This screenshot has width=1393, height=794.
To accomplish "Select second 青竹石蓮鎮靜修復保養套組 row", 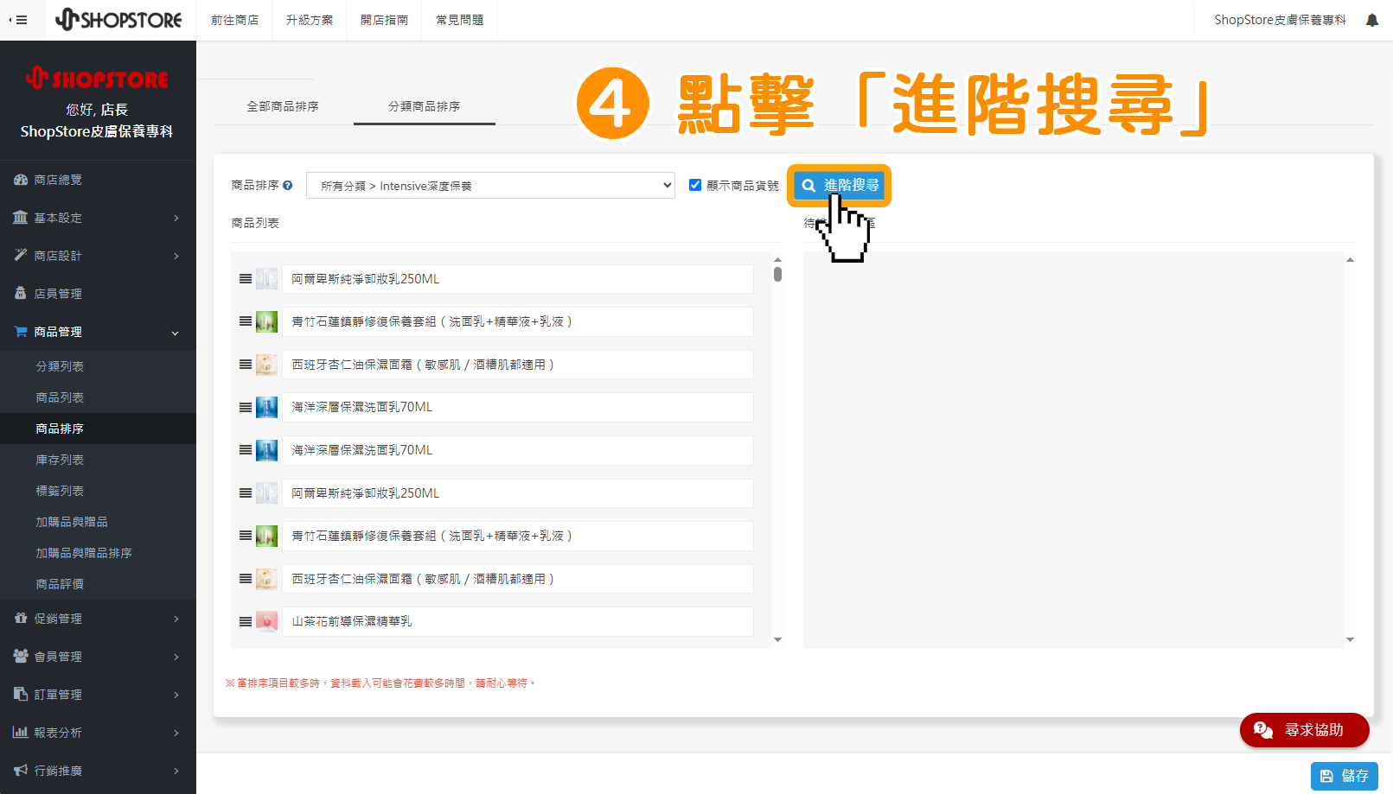I will pyautogui.click(x=517, y=536).
